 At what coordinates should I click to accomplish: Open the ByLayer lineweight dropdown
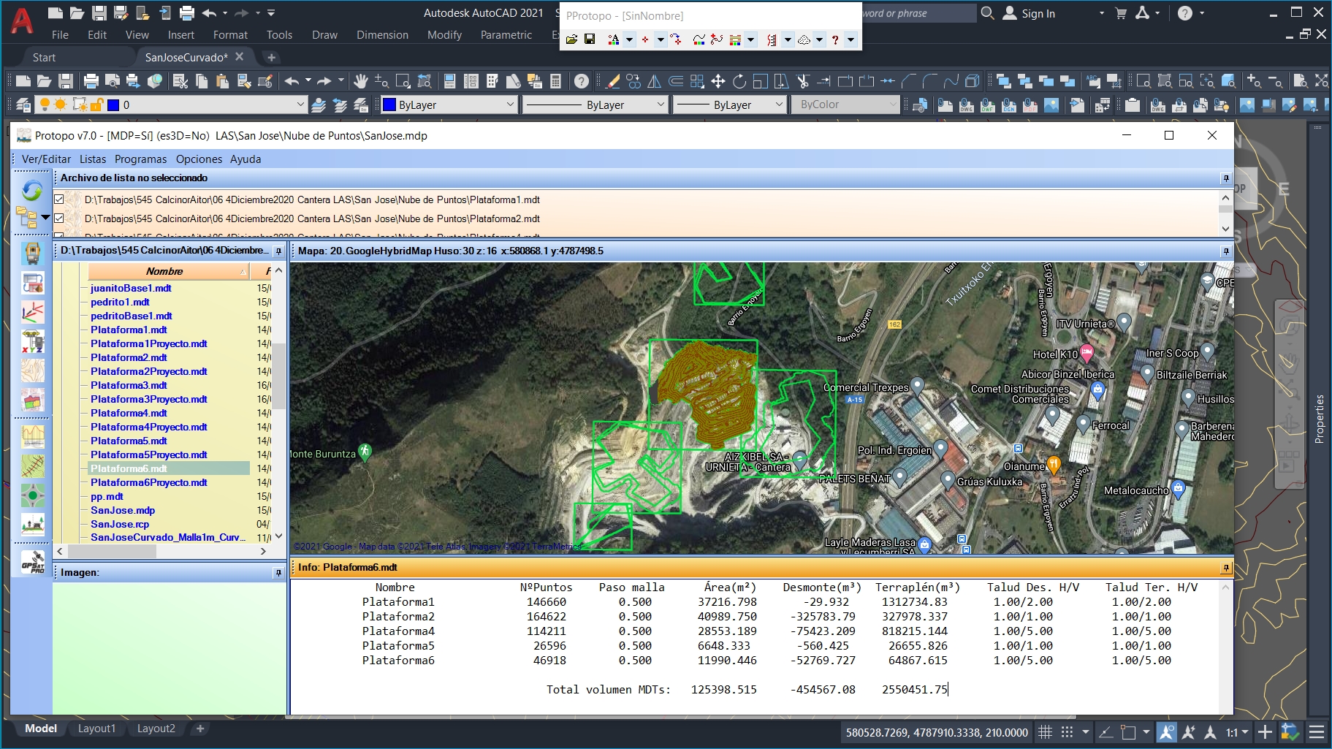pos(779,104)
